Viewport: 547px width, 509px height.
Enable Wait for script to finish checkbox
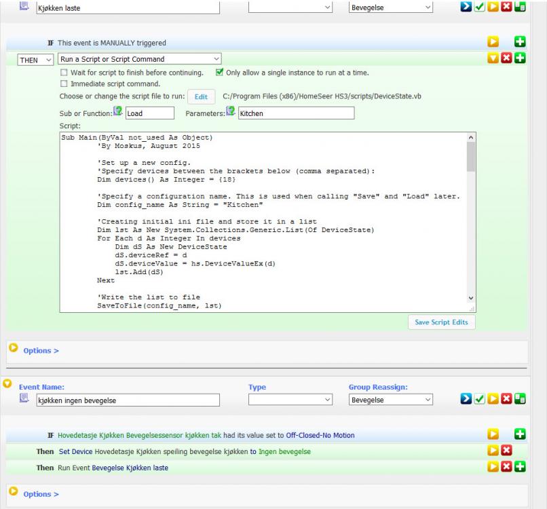pos(64,73)
